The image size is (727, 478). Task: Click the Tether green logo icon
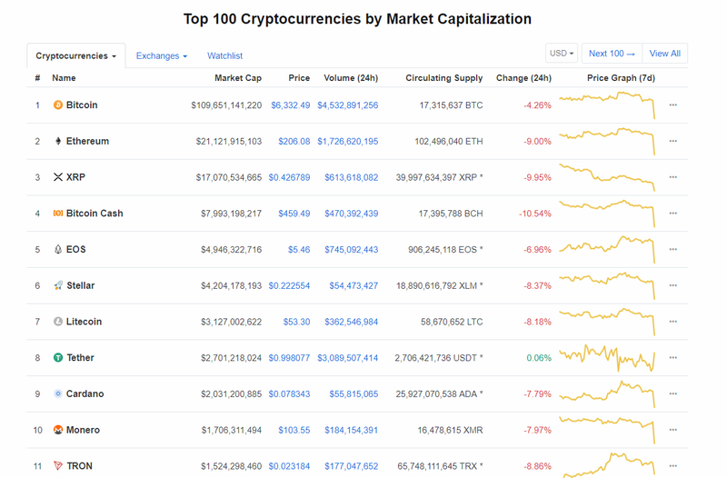coord(58,357)
